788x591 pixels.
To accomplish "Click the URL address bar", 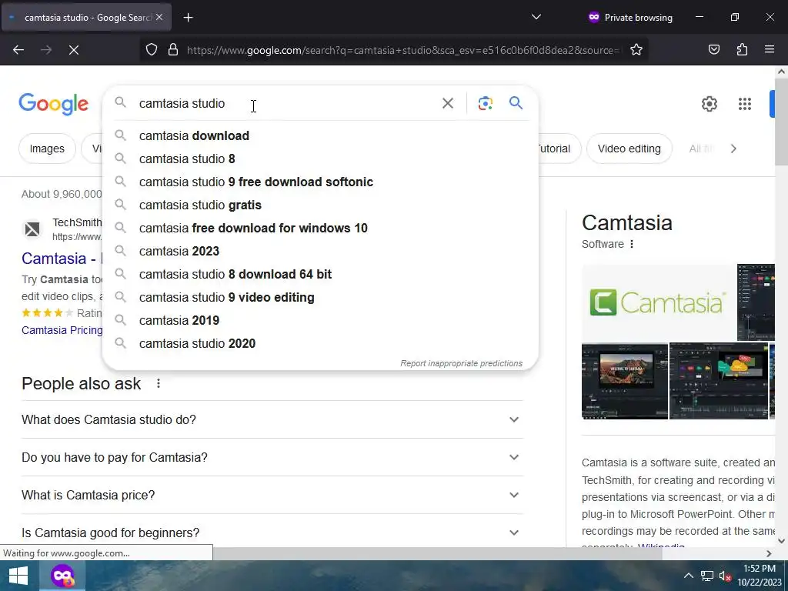I will coord(402,50).
